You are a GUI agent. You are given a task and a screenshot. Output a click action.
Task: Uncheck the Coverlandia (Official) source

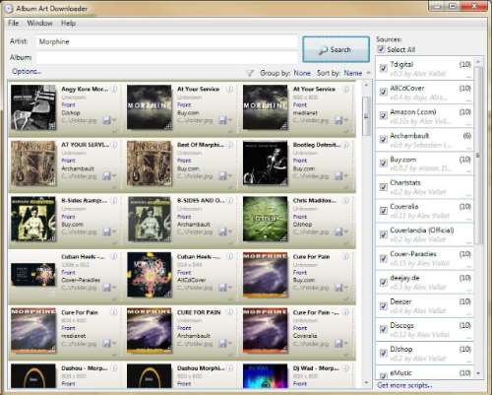(x=383, y=234)
